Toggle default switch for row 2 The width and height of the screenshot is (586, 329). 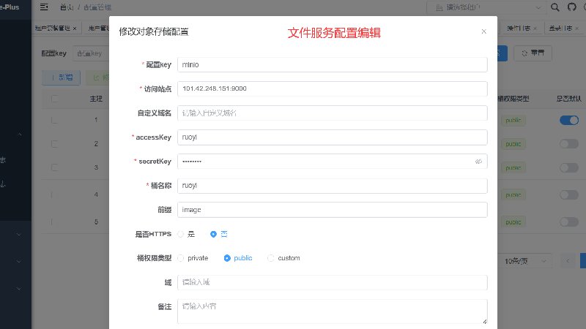569,144
